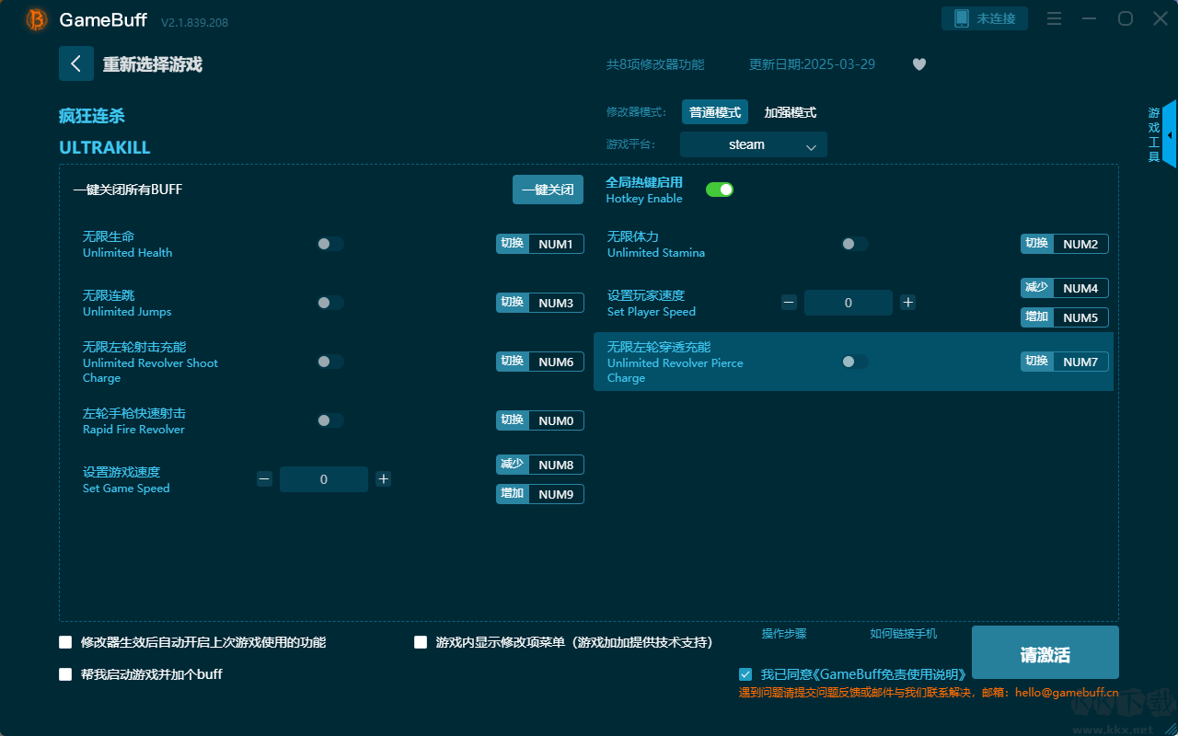Image resolution: width=1178 pixels, height=736 pixels.
Task: Switch to enhanced mode tab (加强模式)
Action: 790,112
